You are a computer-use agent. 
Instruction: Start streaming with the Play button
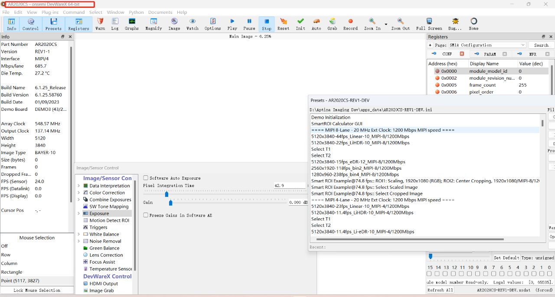[232, 24]
